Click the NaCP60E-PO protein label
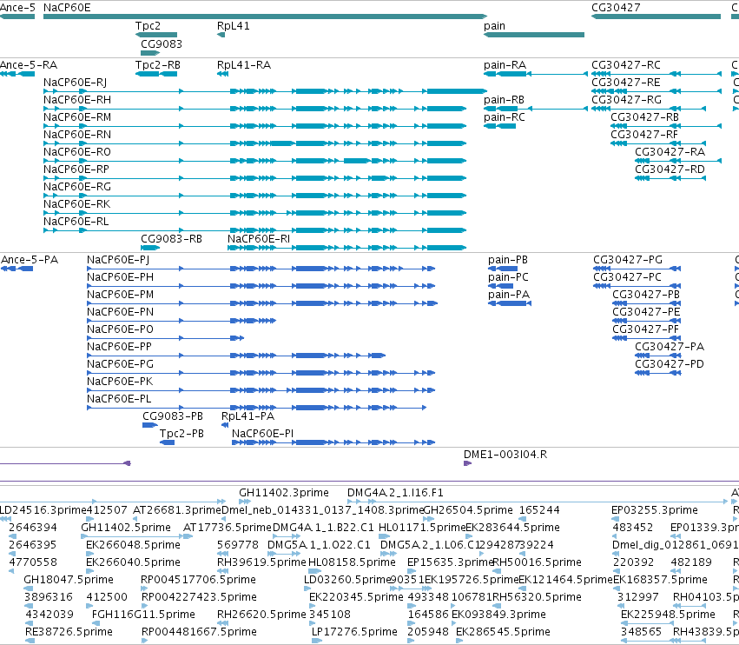This screenshot has width=739, height=645. [x=120, y=329]
